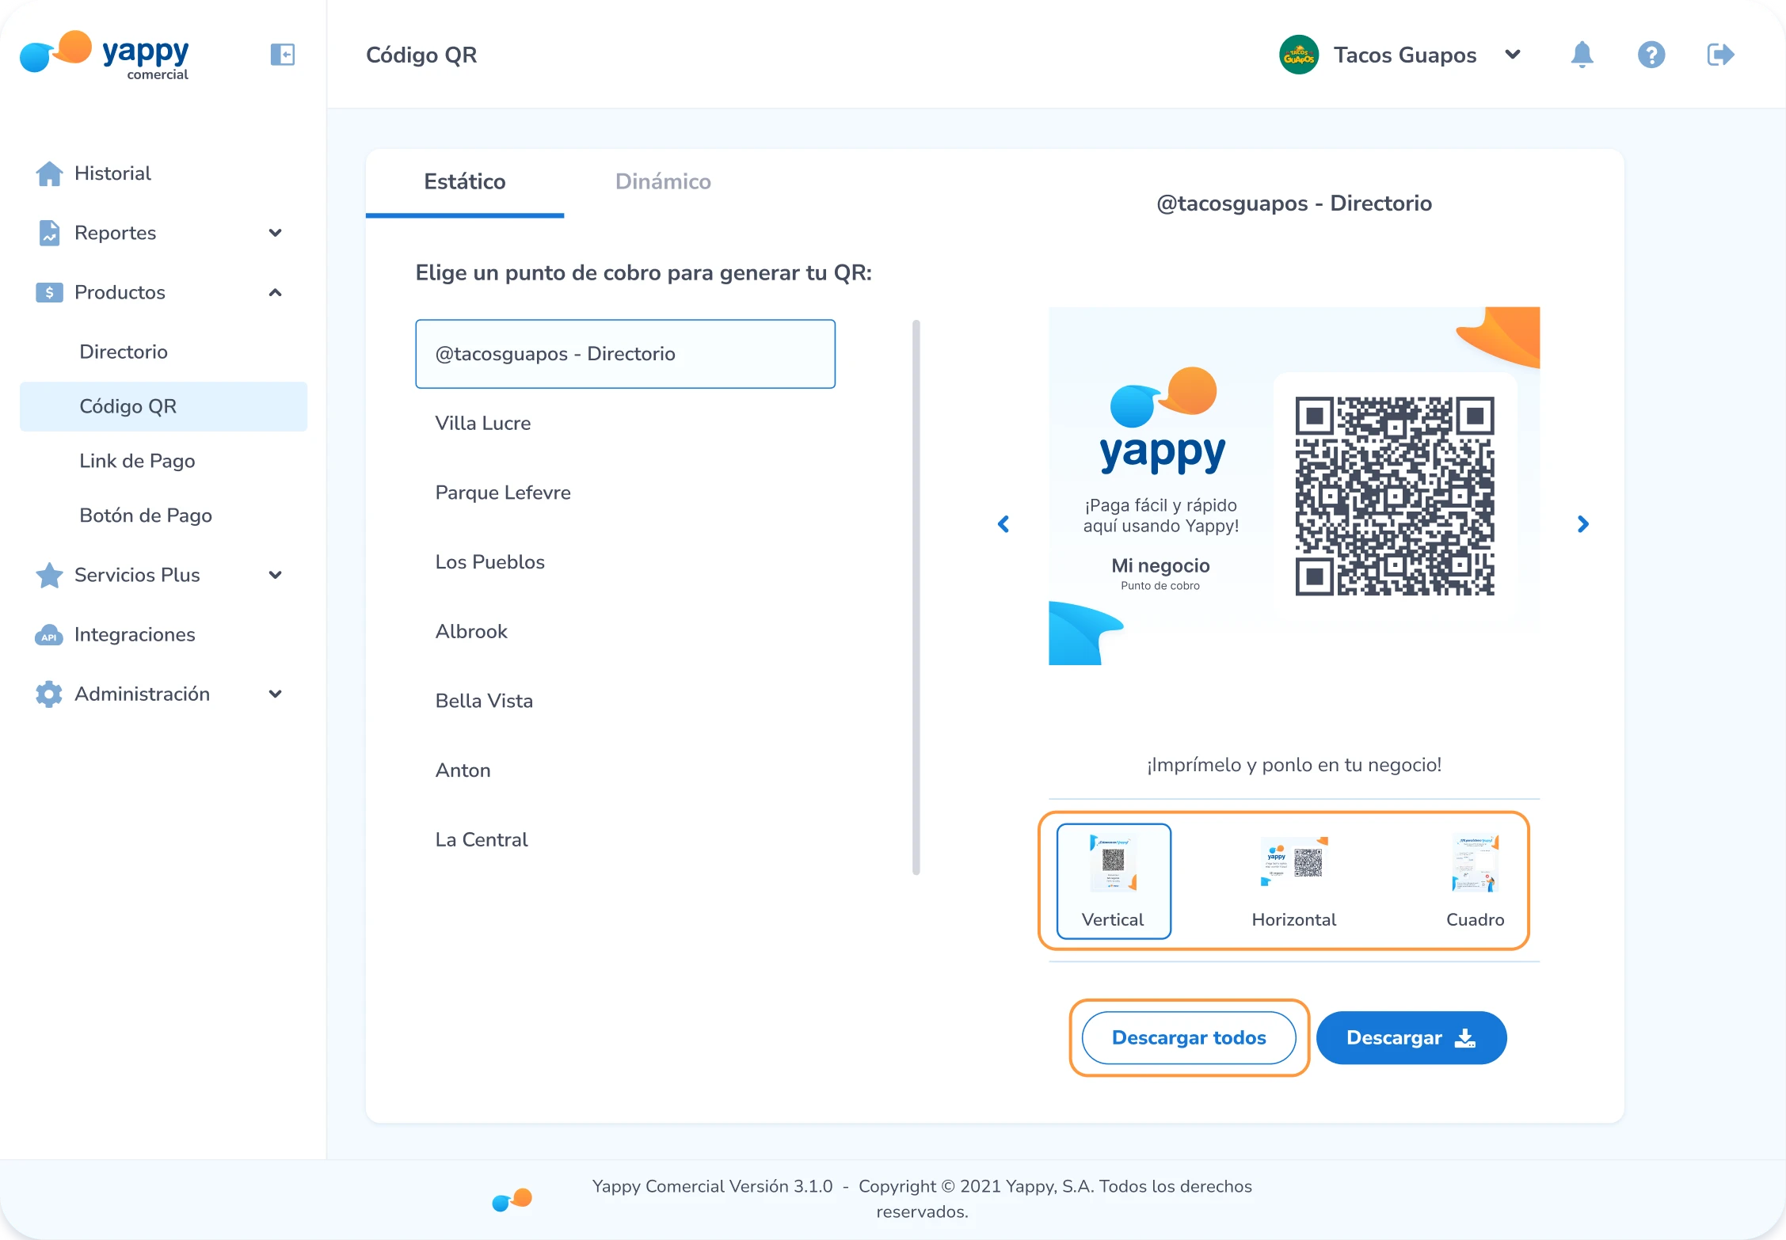Open the Tacos Guapos account dropdown

coord(1512,55)
